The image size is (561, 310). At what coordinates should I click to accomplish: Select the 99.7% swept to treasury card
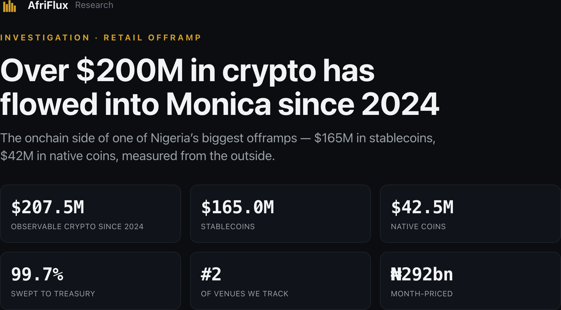coord(91,281)
